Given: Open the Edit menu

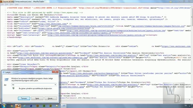Looking at the screenshot, I should click(x=7, y=4).
